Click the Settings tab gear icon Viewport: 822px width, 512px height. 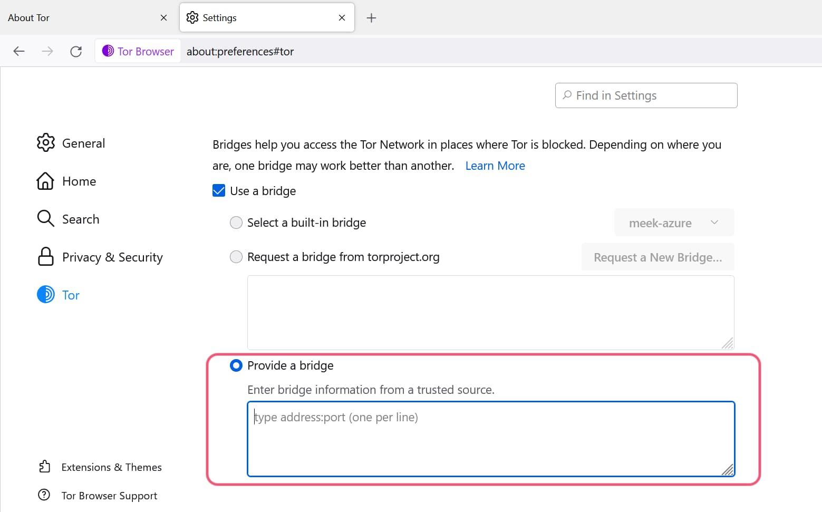(x=192, y=17)
